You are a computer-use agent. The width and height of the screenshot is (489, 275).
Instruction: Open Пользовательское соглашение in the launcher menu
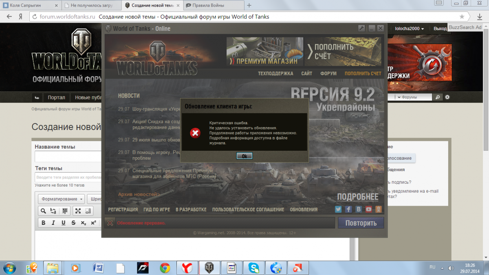coord(248,210)
